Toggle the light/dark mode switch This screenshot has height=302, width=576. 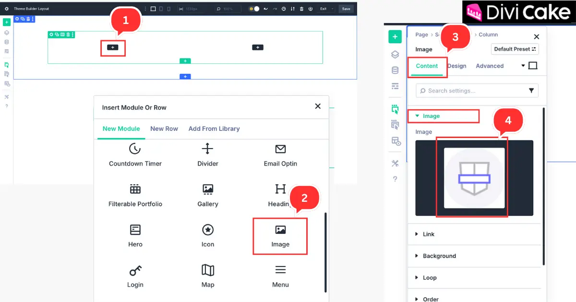pos(254,9)
